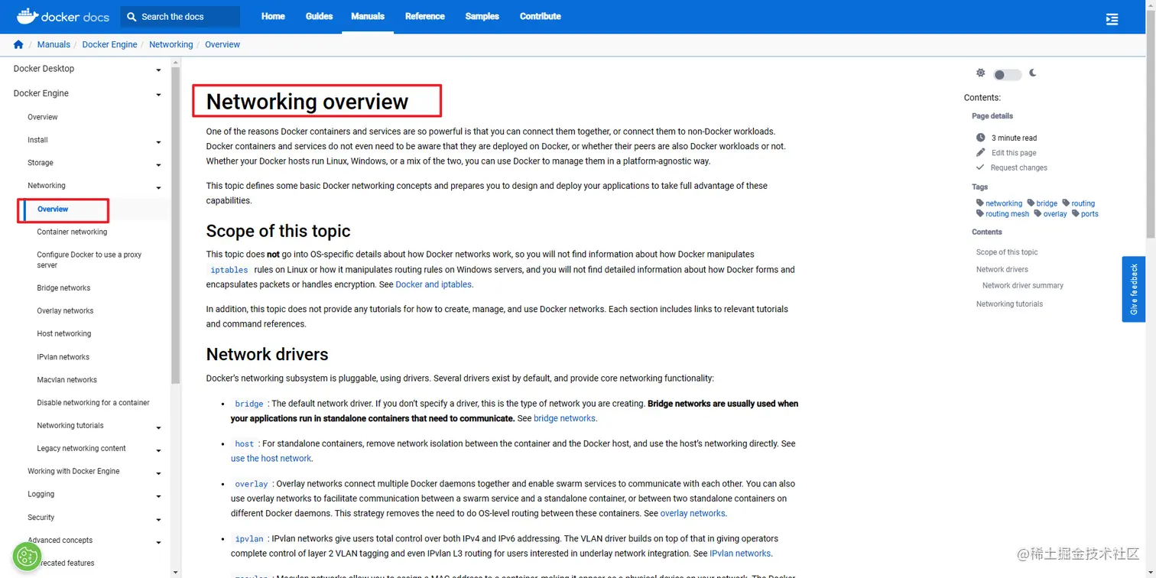The image size is (1156, 578).
Task: Click the green cookie settings icon
Action: [27, 557]
